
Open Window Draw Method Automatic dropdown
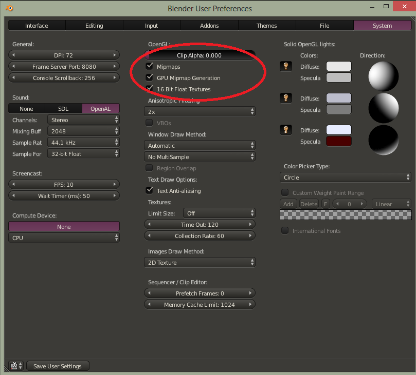point(200,146)
